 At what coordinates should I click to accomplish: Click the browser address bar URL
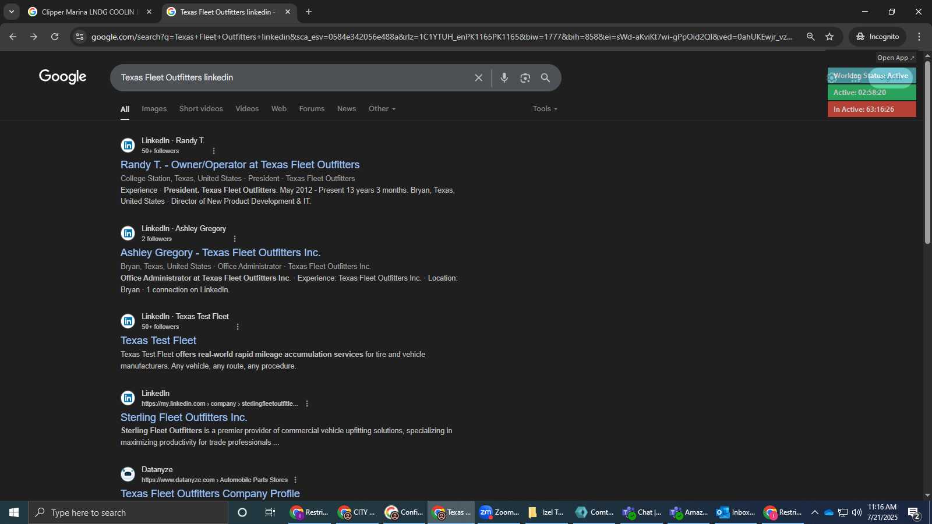click(442, 37)
